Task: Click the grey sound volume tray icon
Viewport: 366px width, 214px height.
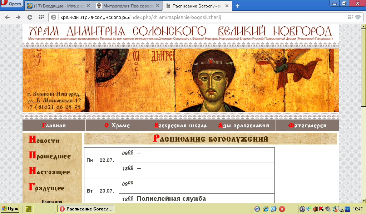Action: (x=328, y=209)
